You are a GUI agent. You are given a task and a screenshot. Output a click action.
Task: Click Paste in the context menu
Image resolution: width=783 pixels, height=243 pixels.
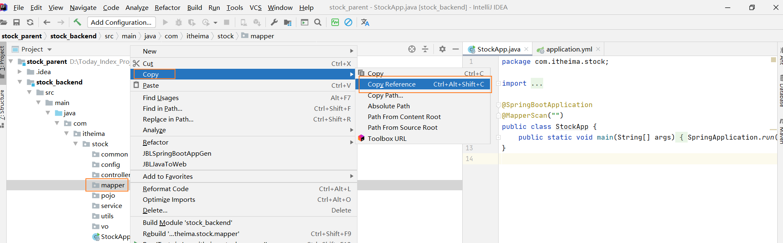pyautogui.click(x=244, y=85)
